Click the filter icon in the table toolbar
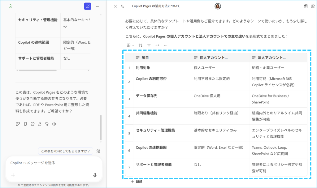This screenshot has height=188, width=317. point(149,45)
